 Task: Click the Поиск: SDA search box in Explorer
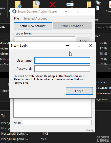point(103,27)
